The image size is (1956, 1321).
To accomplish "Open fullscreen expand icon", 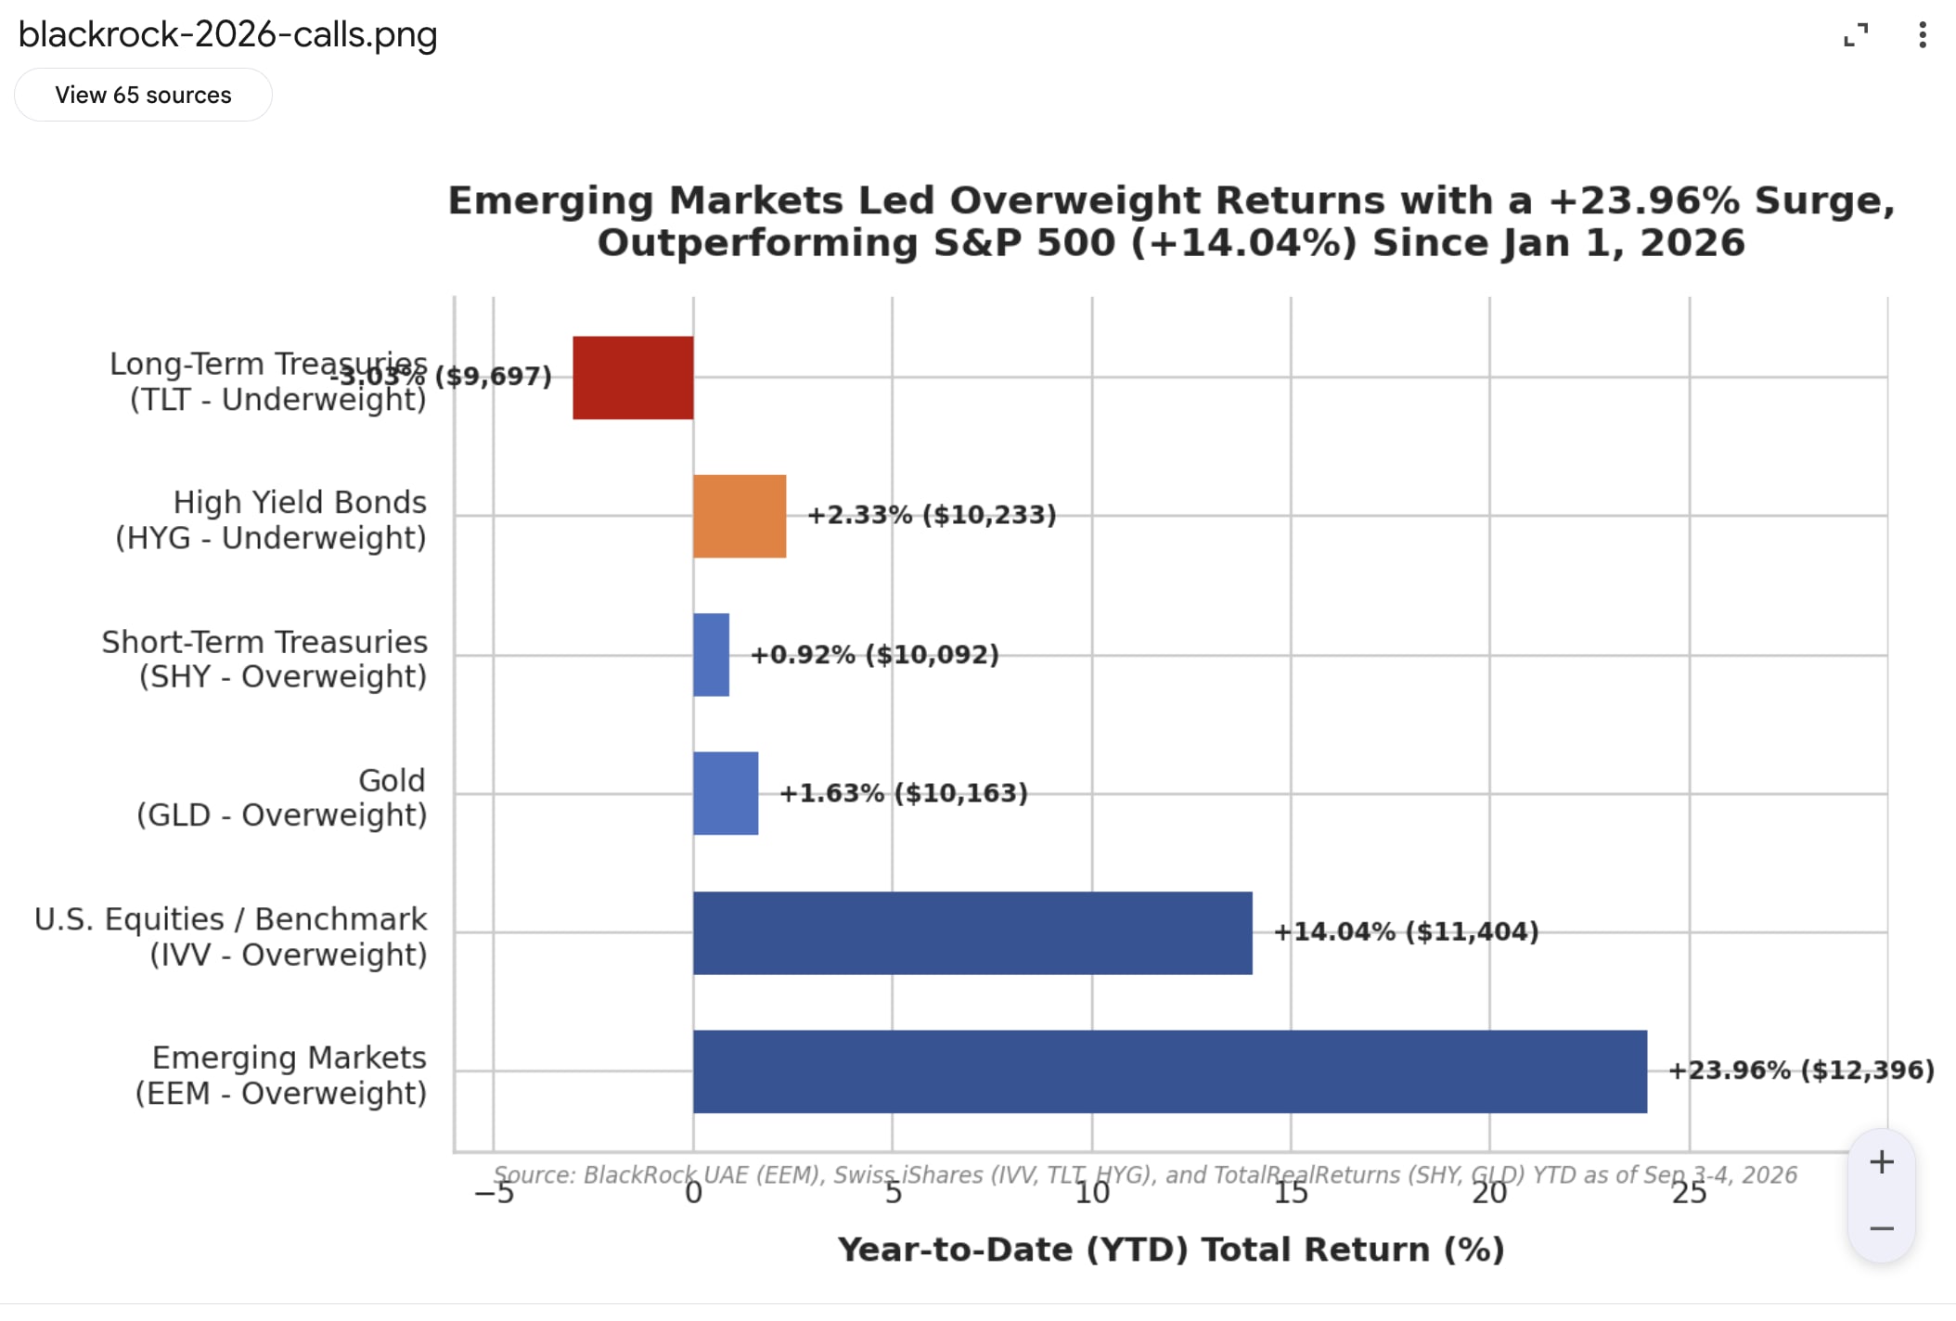I will [1855, 35].
